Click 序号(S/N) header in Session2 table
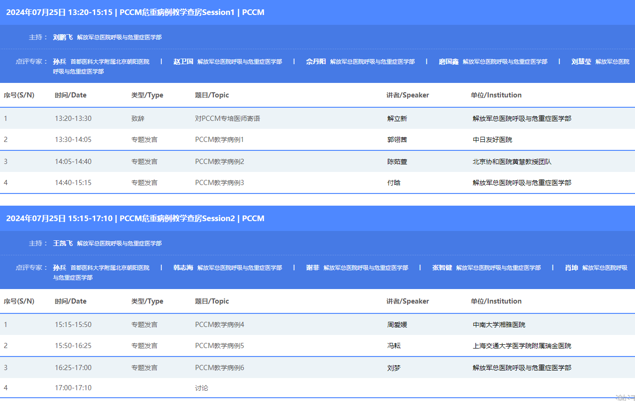 [19, 301]
